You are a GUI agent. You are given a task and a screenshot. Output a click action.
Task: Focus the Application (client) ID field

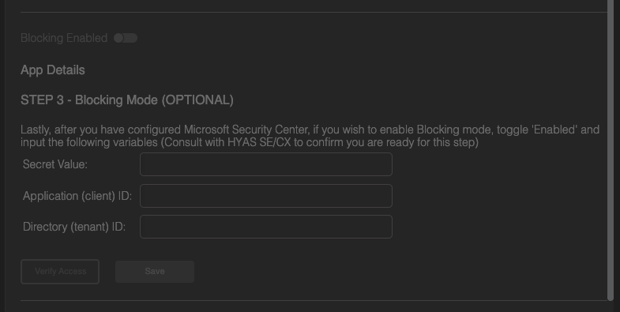pos(266,196)
